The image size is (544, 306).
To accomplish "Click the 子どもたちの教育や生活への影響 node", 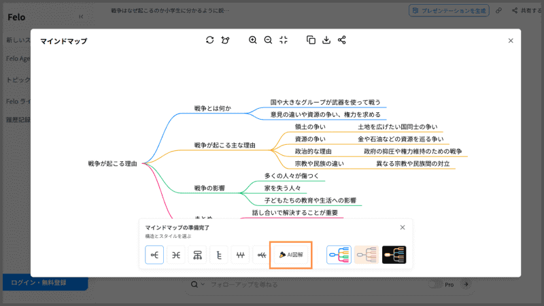I will [310, 200].
